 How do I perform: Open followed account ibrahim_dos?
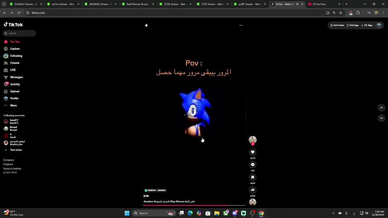pyautogui.click(x=14, y=143)
